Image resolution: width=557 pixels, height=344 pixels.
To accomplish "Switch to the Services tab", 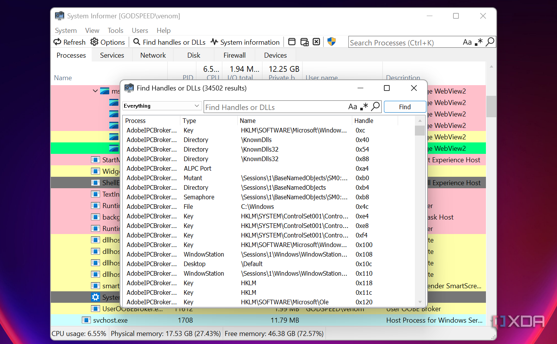I will point(112,55).
